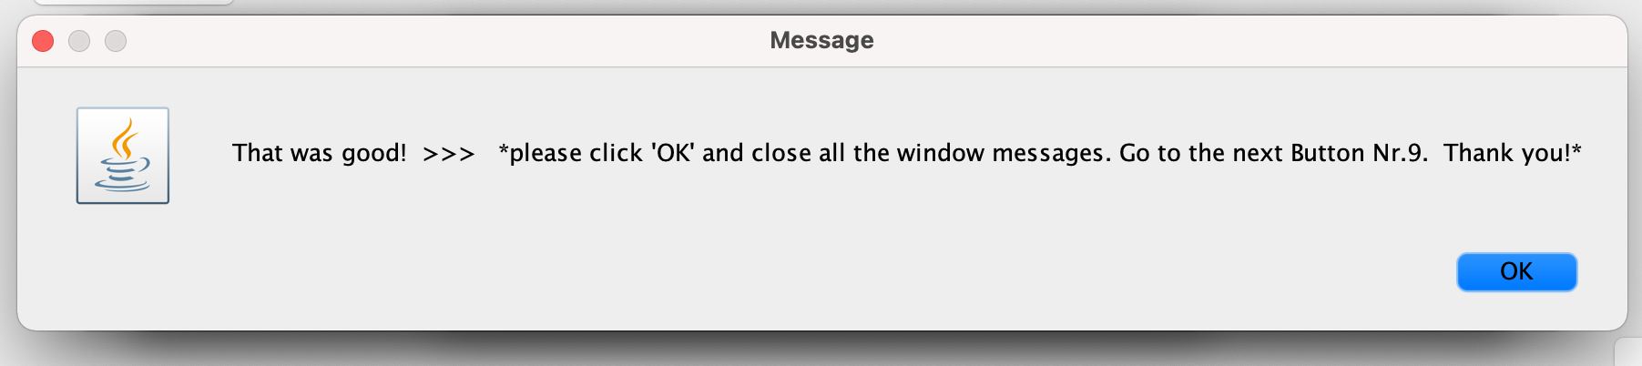The width and height of the screenshot is (1642, 366).
Task: Click the blue OK button
Action: click(x=1516, y=271)
